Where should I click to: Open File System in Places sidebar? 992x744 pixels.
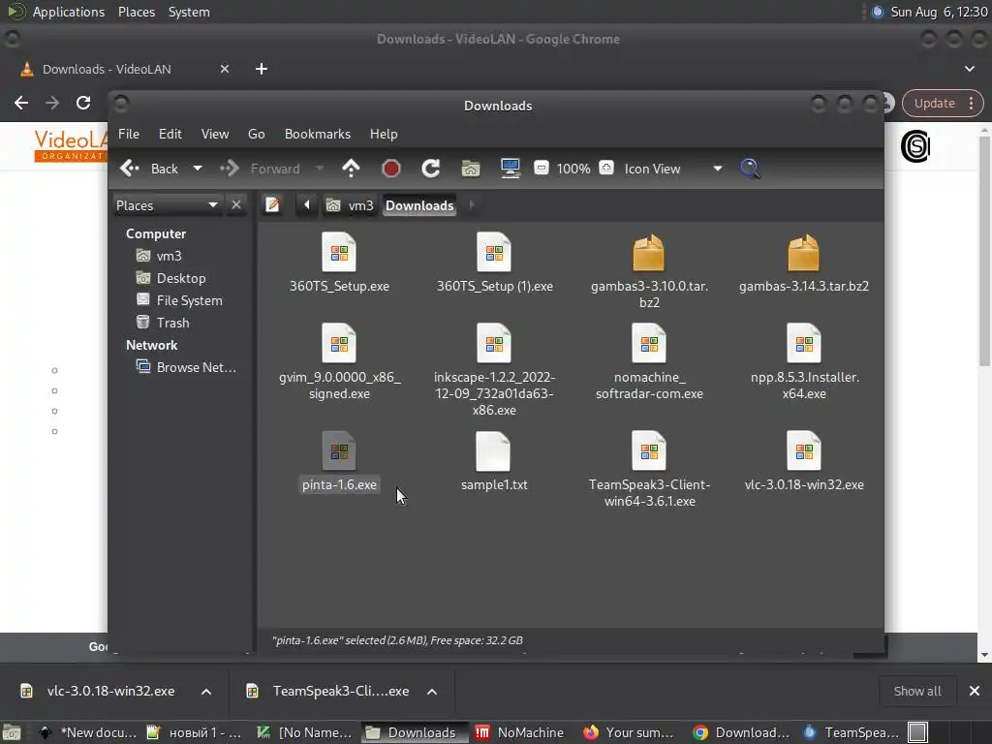click(x=189, y=300)
